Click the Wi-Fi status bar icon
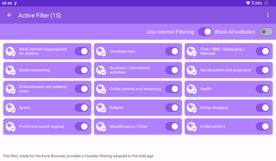 point(248,3)
